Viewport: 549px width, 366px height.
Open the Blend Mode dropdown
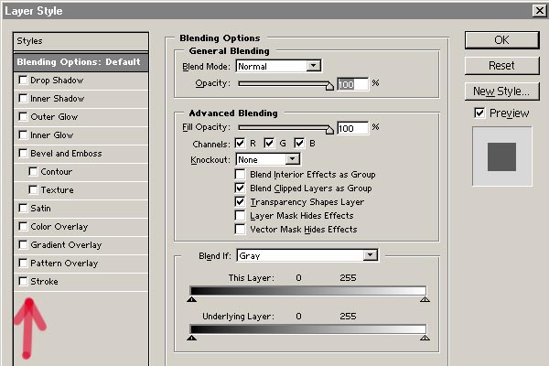point(279,66)
